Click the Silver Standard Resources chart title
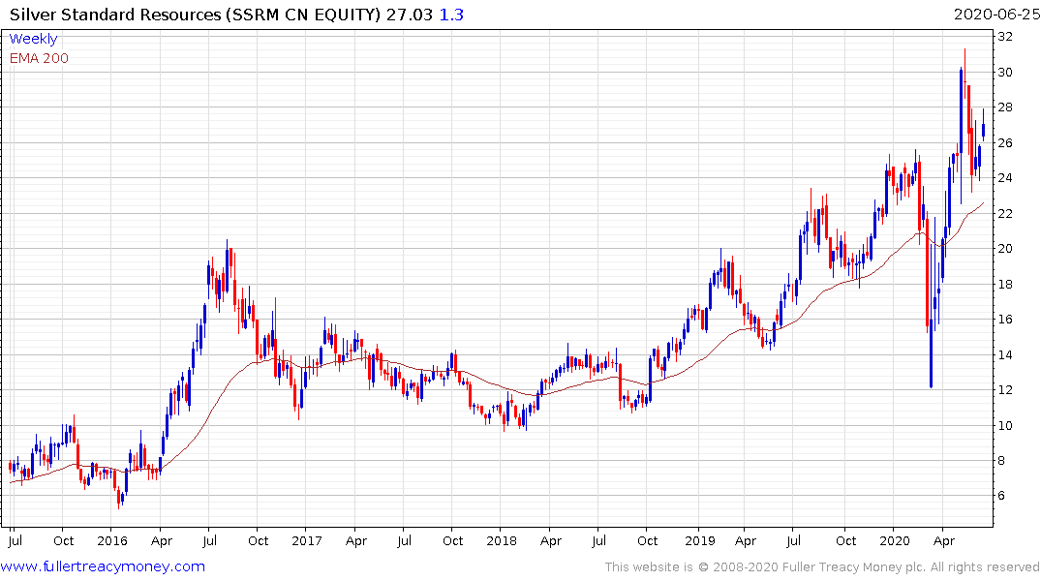This screenshot has height=581, width=1041. 195,15
